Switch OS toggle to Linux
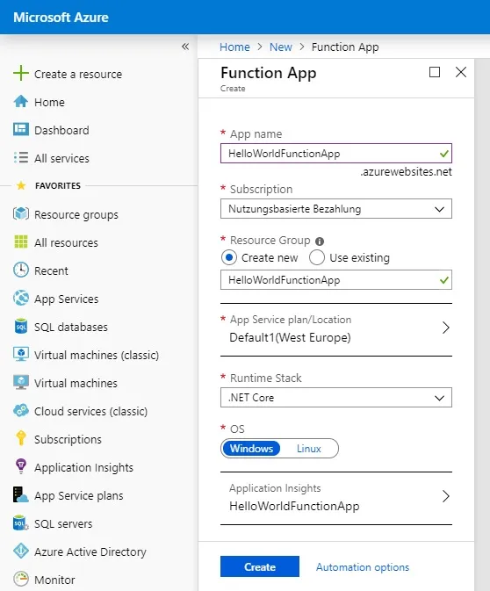This screenshot has width=490, height=591. point(309,449)
